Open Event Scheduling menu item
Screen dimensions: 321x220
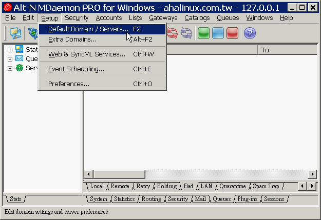tap(102, 69)
